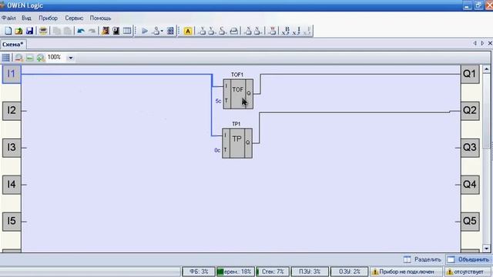This screenshot has width=493, height=277.
Task: Click the 'отсутствует' status warning
Action: click(x=468, y=272)
